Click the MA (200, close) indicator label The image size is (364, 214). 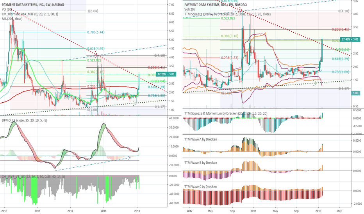click(x=12, y=19)
